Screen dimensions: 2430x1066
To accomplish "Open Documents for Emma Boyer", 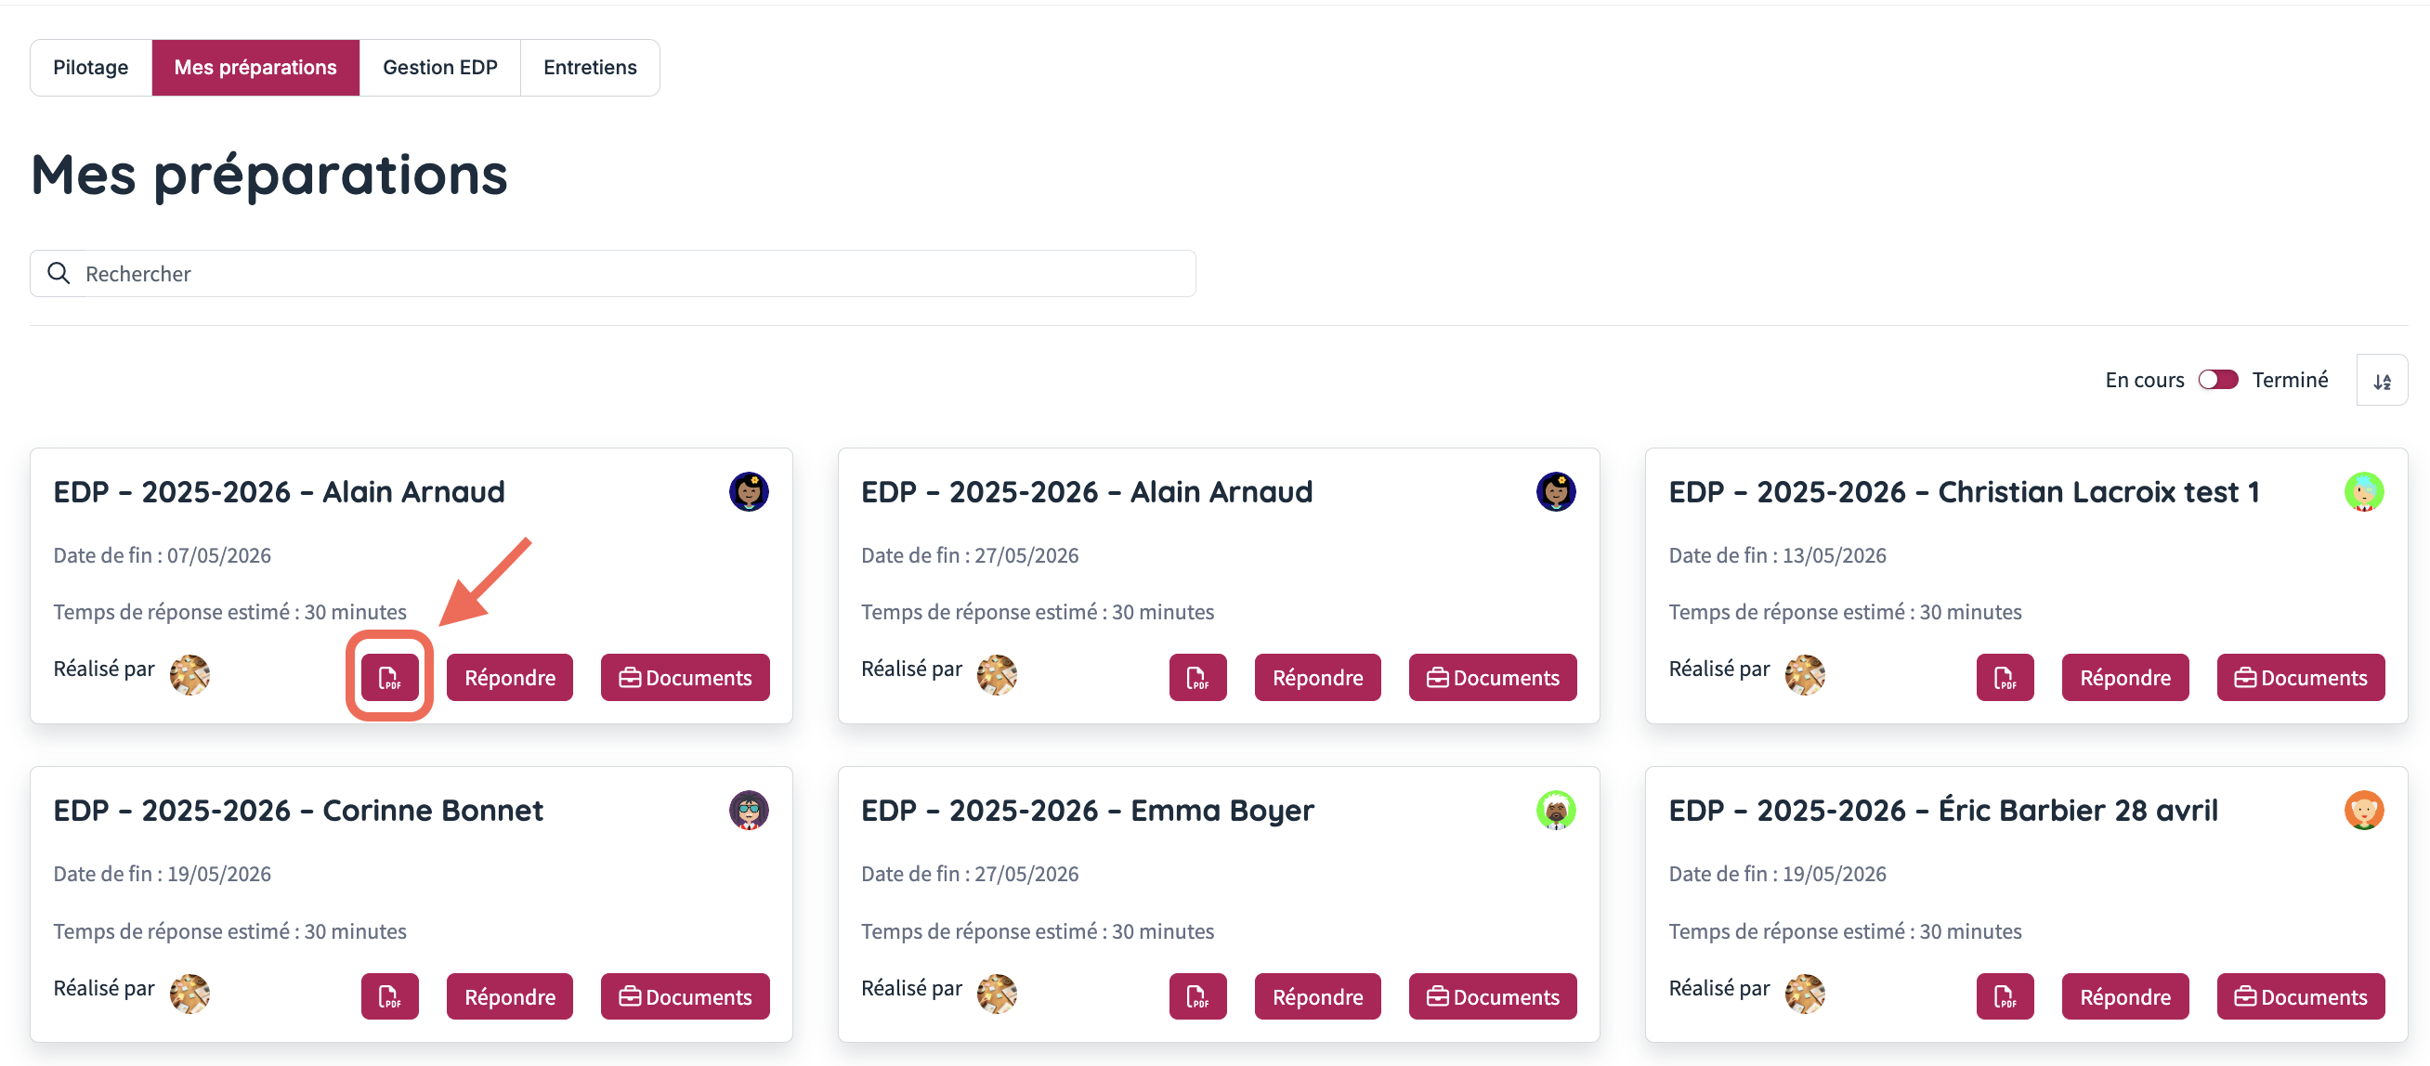I will pos(1493,996).
